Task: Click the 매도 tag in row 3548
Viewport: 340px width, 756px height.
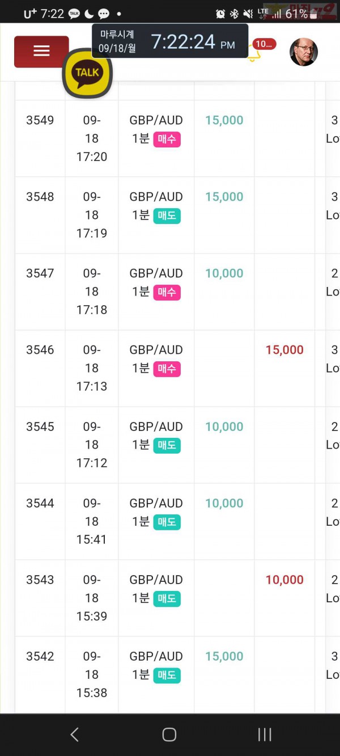Action: pyautogui.click(x=167, y=216)
